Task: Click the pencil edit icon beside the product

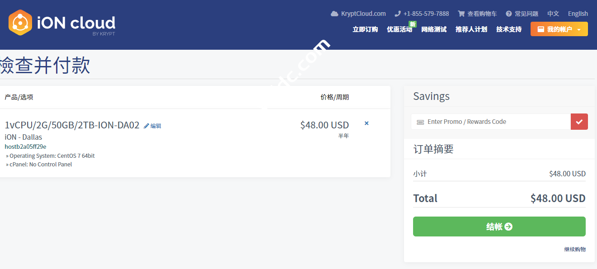Action: [x=146, y=126]
